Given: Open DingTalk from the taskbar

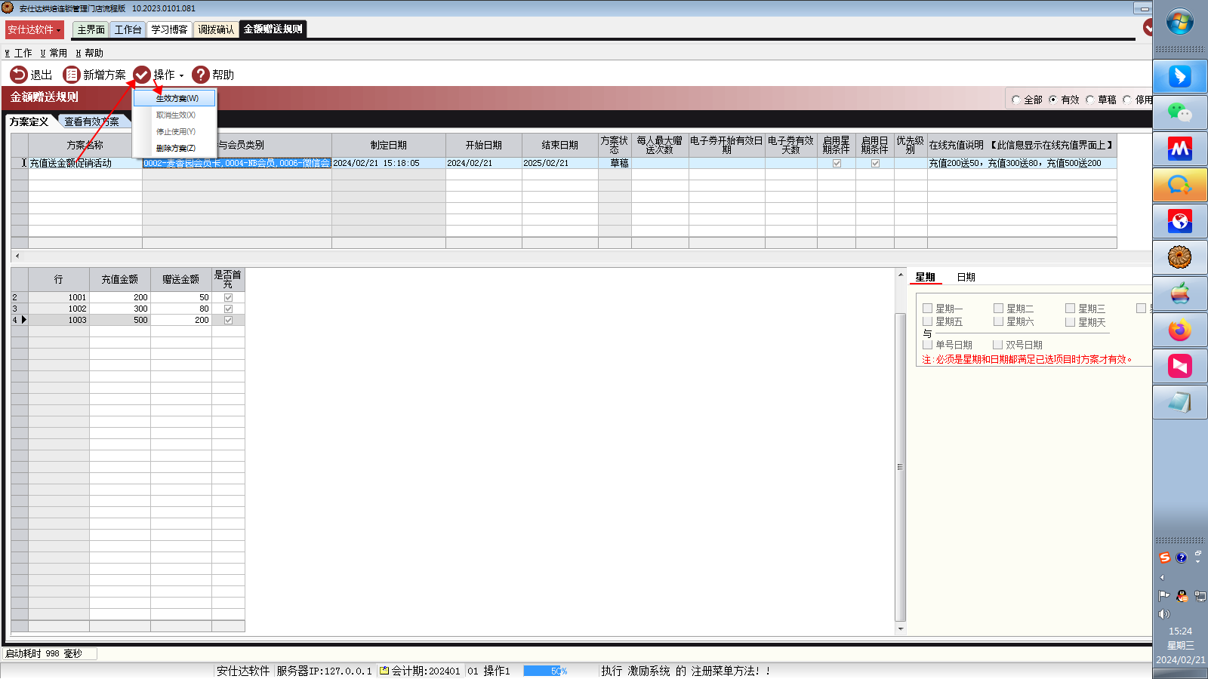Looking at the screenshot, I should 1180,76.
